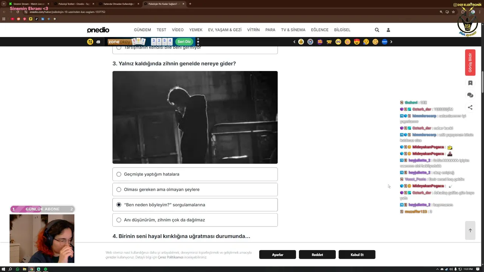Click the next arrow in emoji channel strip
Screen dimensions: 484x272
(391, 42)
